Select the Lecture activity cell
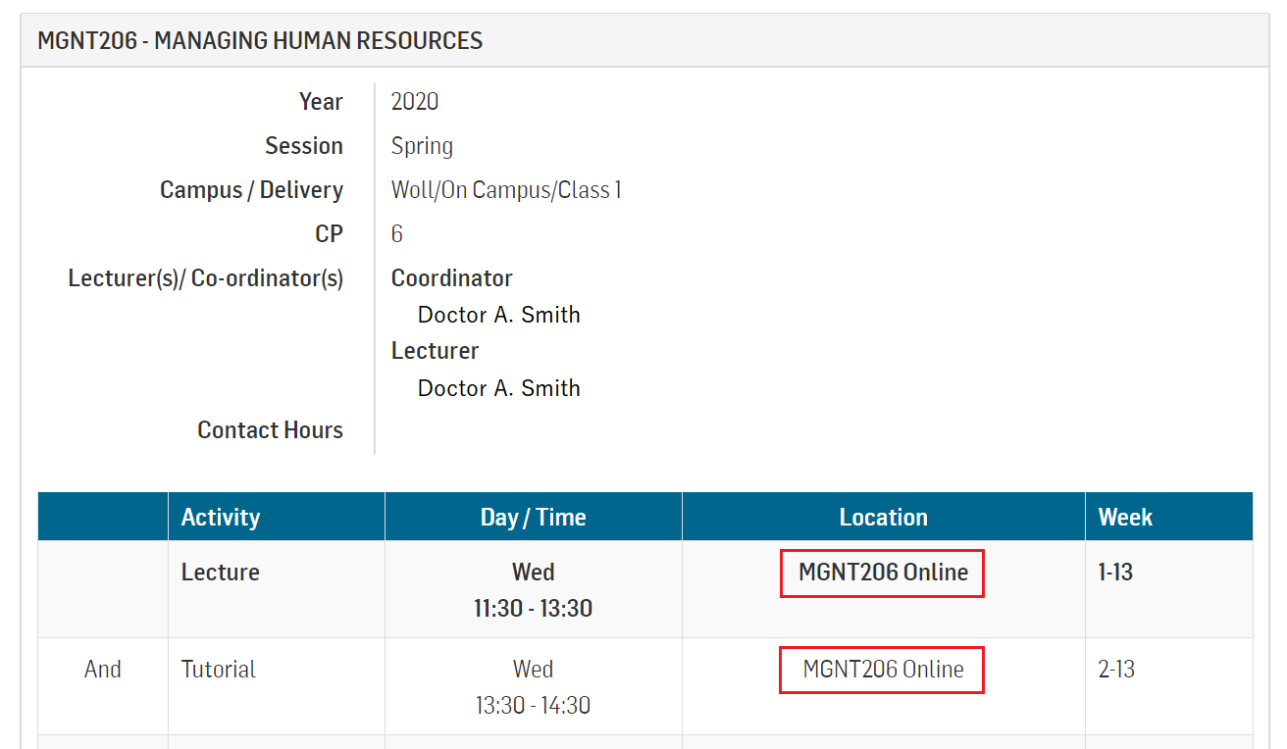Screen dimensions: 1287x749 (221, 573)
